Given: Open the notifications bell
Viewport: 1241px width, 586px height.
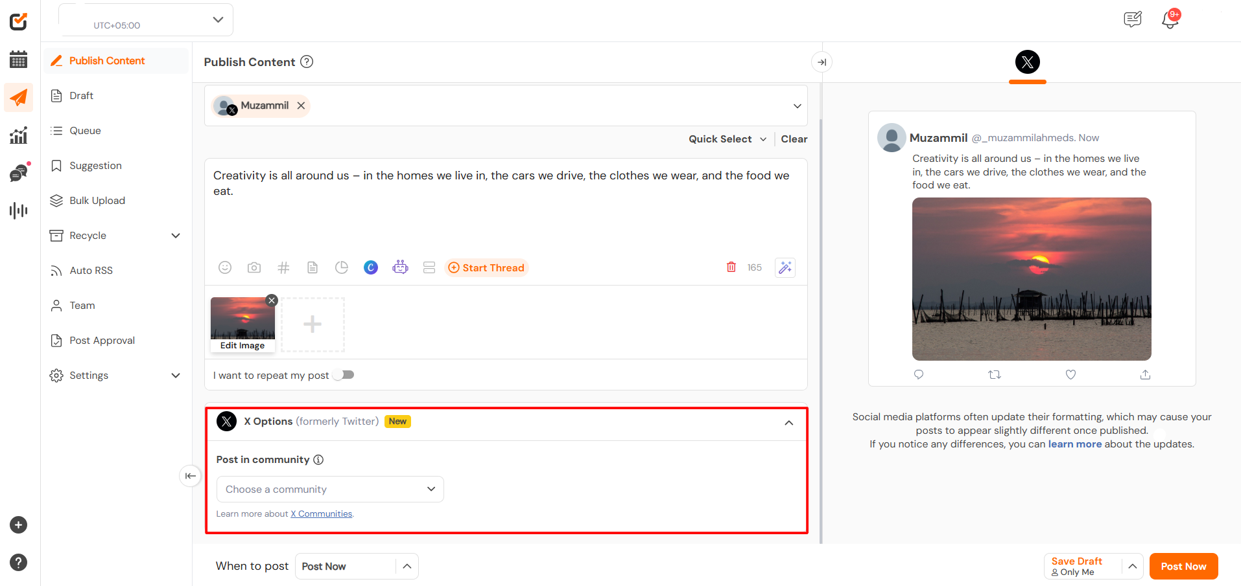Looking at the screenshot, I should pyautogui.click(x=1170, y=19).
